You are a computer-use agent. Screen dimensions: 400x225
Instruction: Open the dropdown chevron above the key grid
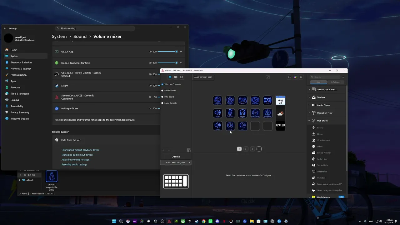tap(268, 77)
